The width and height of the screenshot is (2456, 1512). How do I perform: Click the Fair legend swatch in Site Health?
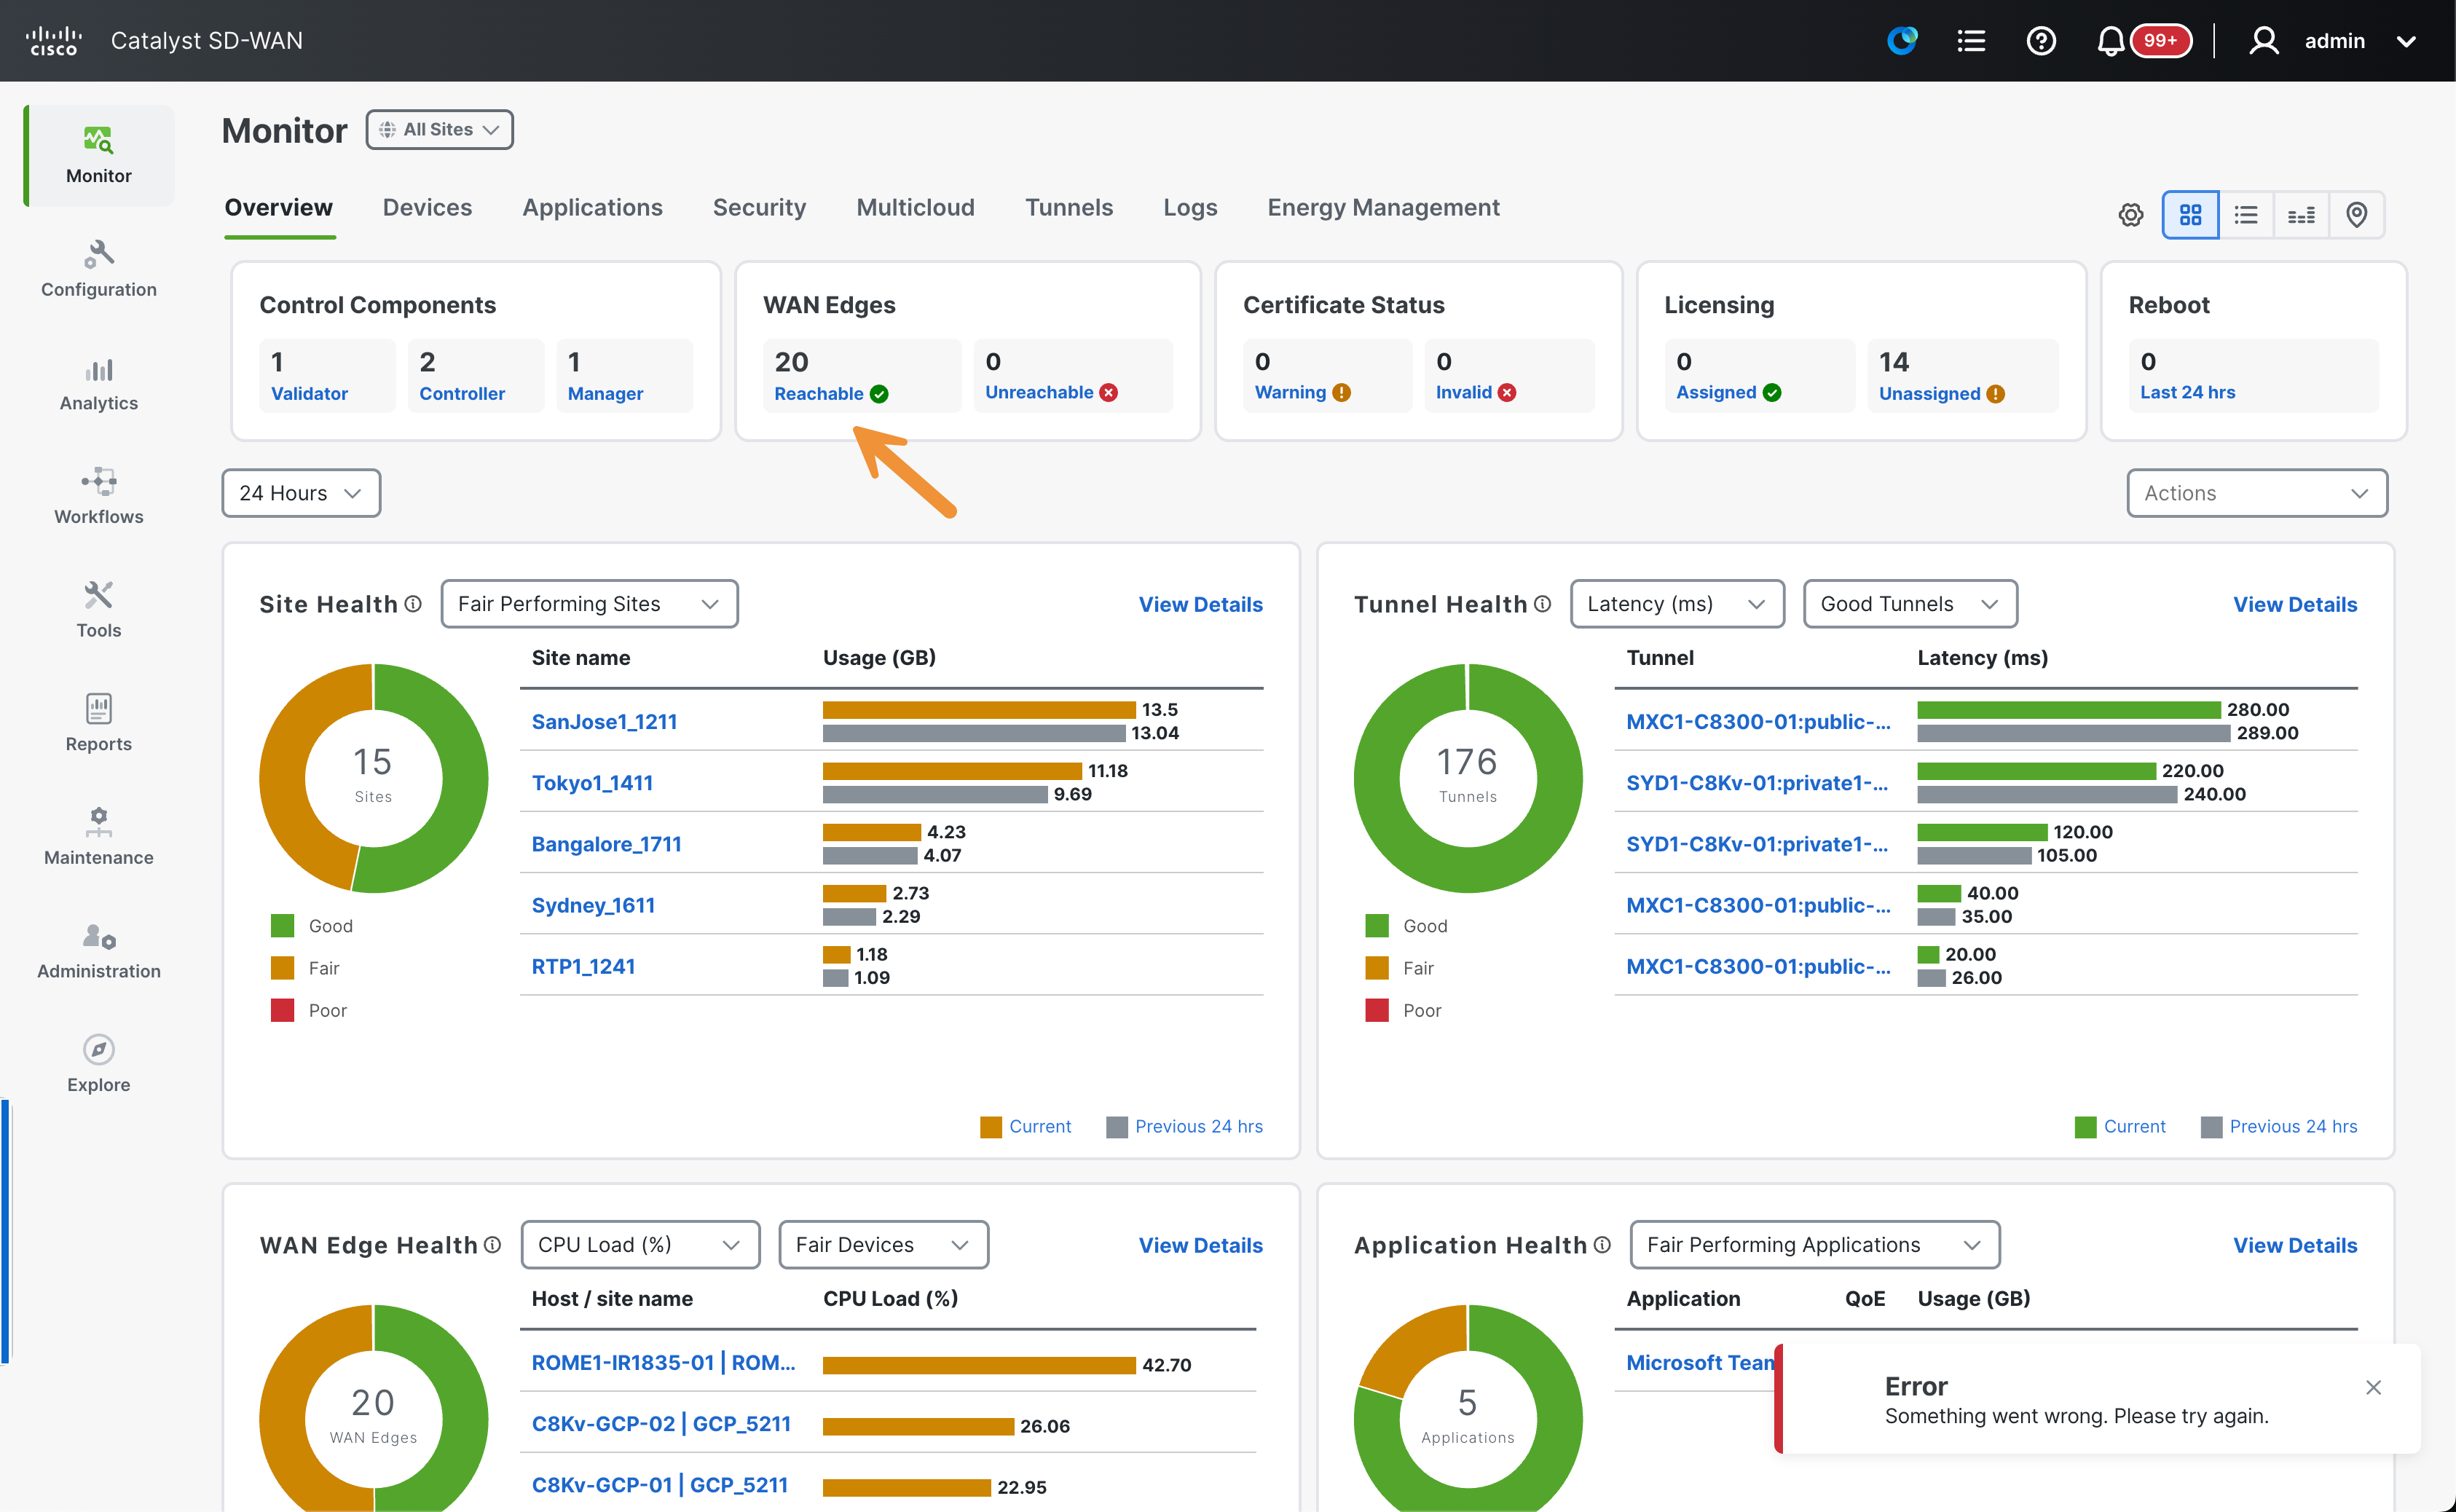pyautogui.click(x=282, y=968)
